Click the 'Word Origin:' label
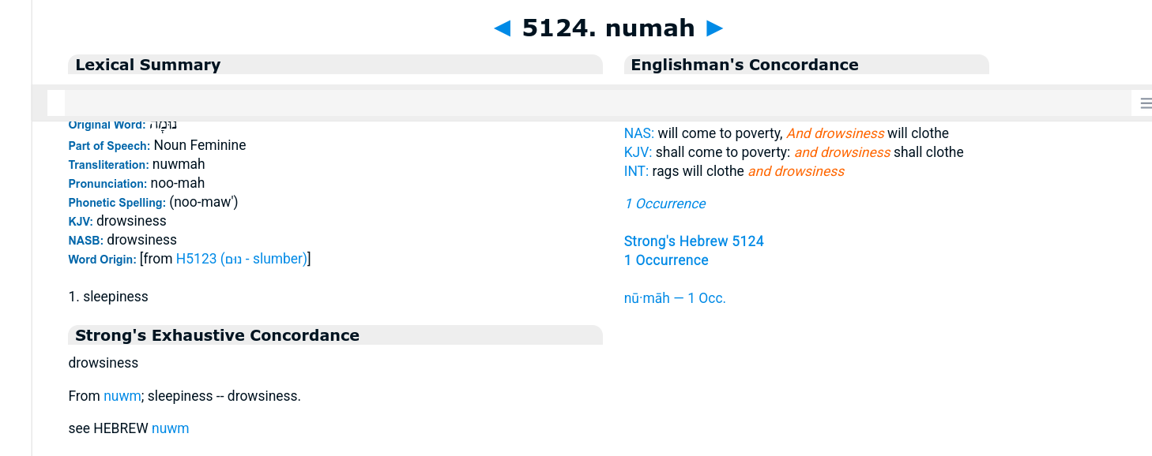1152x456 pixels. click(x=102, y=260)
